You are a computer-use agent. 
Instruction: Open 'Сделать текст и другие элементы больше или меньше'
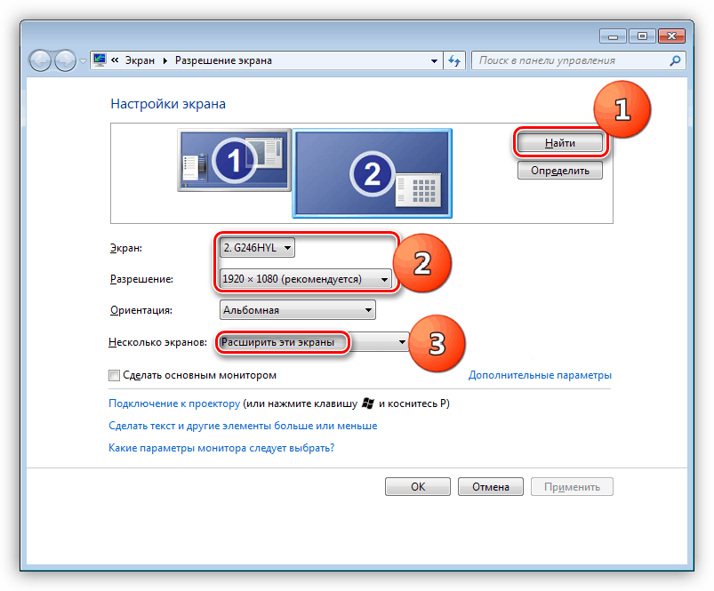[x=243, y=426]
